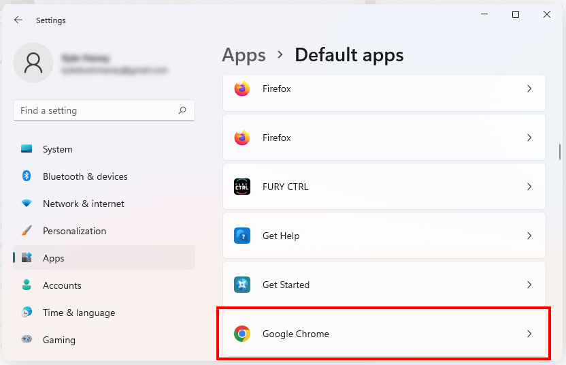566x365 pixels.
Task: Expand the Get Started chevron
Action: click(529, 285)
